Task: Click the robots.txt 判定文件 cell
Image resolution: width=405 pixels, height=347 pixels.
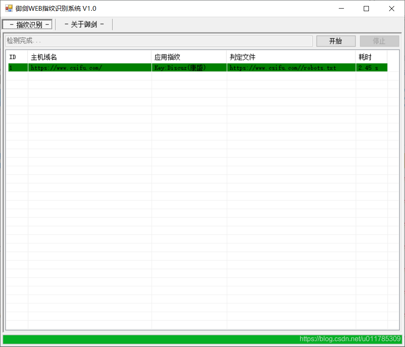Action: (291, 68)
